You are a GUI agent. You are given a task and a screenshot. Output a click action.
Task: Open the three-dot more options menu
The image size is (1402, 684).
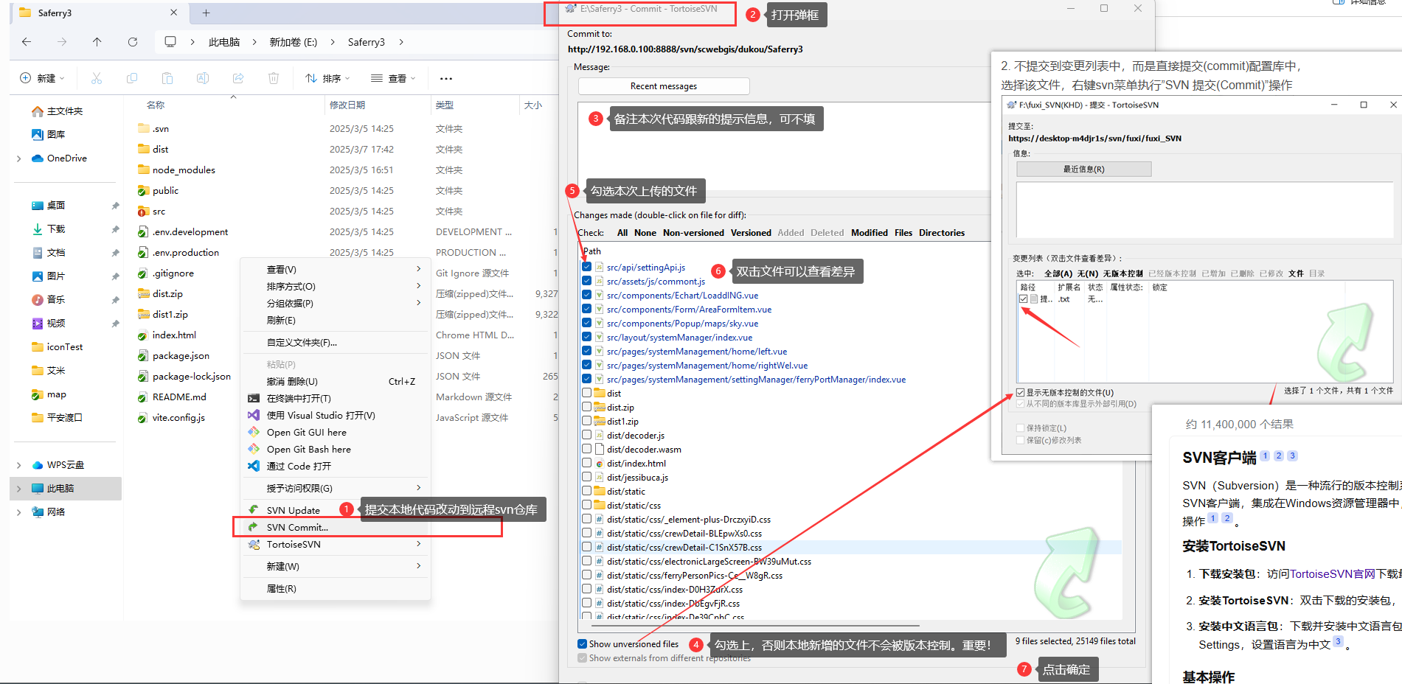tap(446, 78)
